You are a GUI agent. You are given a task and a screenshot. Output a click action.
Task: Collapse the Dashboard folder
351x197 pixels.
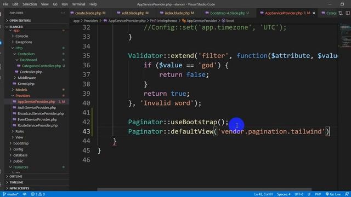pyautogui.click(x=28, y=60)
